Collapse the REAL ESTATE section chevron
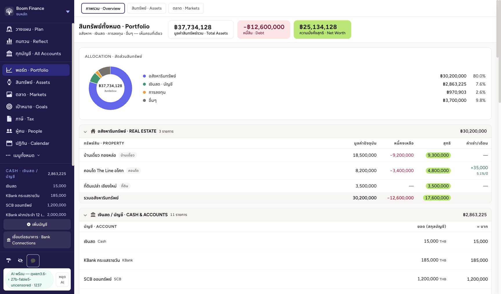 [85, 131]
